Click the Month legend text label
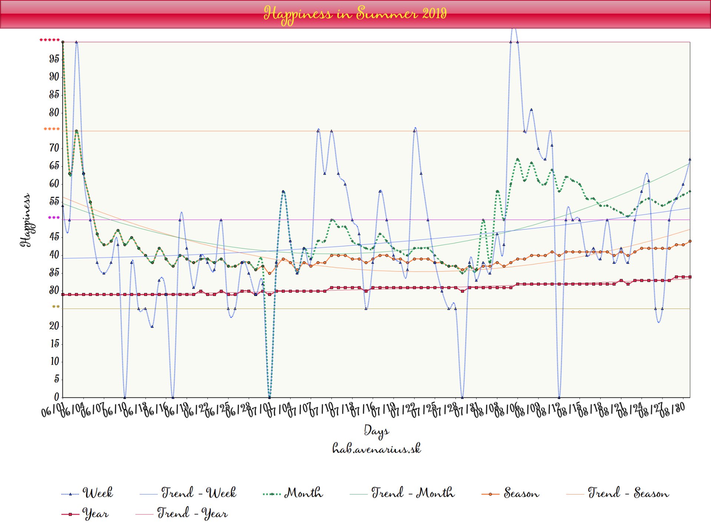This screenshot has width=711, height=523. [303, 493]
